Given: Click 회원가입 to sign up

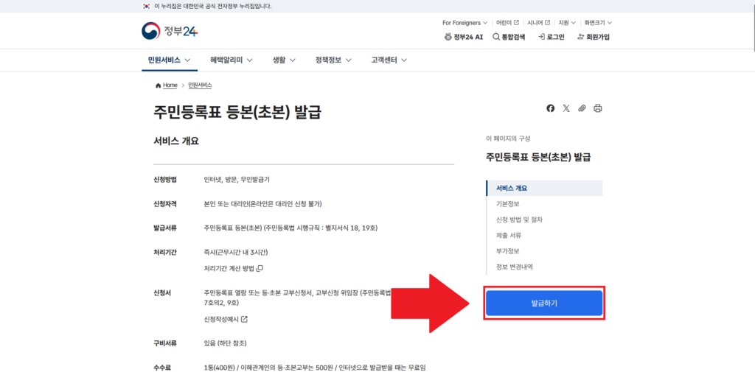Looking at the screenshot, I should [x=594, y=37].
